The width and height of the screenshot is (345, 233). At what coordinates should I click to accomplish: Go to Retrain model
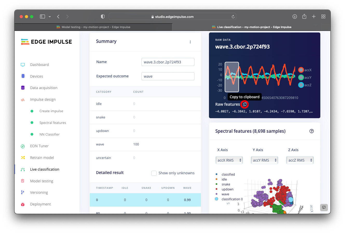(42, 158)
